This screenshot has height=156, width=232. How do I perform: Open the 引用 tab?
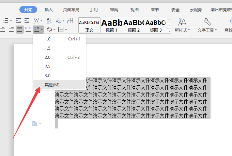pos(94,10)
